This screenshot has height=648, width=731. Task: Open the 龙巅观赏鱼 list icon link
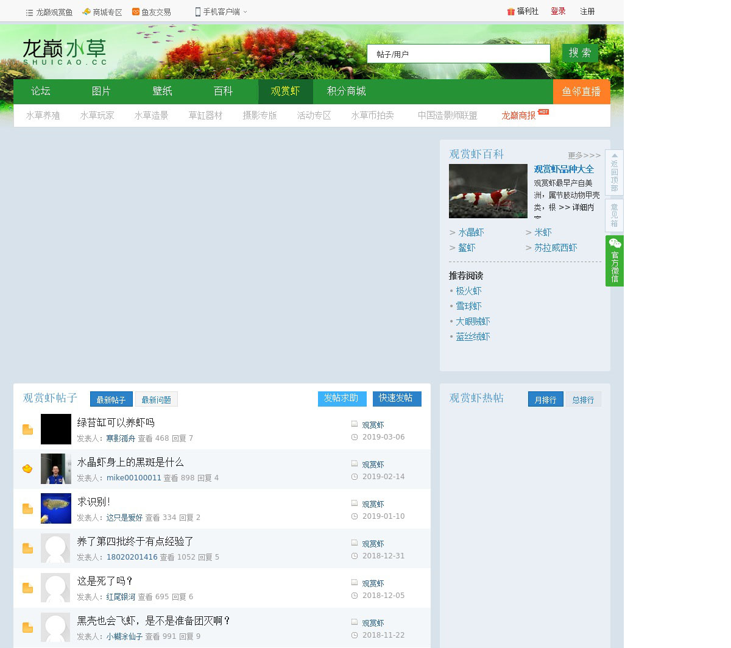[x=29, y=12]
